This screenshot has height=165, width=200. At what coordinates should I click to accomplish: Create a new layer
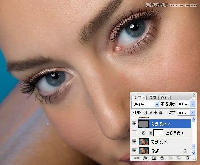[x=179, y=158]
